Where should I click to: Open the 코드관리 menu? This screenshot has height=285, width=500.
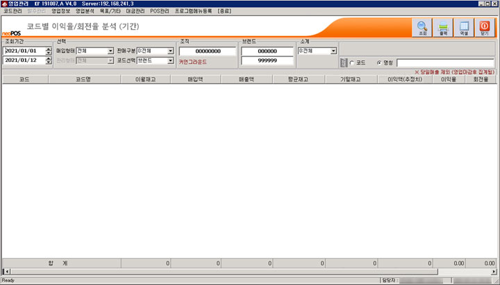click(12, 11)
